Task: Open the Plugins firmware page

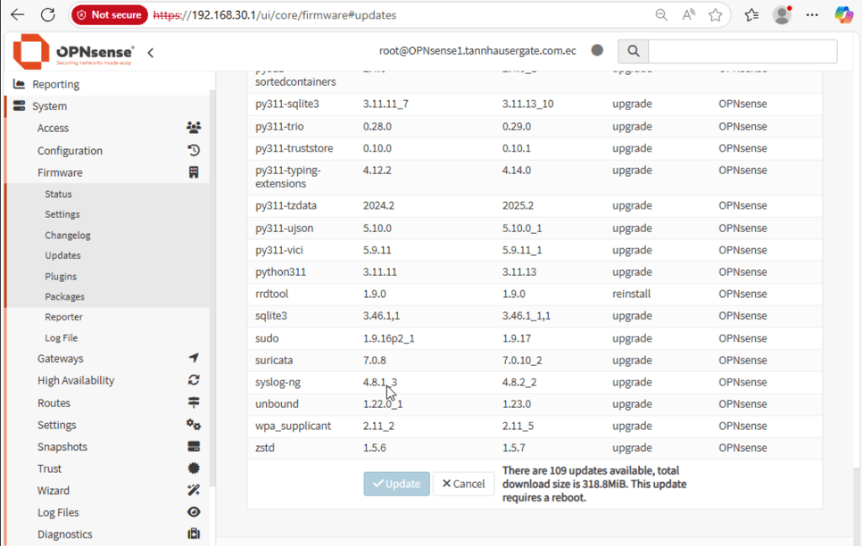Action: [61, 276]
